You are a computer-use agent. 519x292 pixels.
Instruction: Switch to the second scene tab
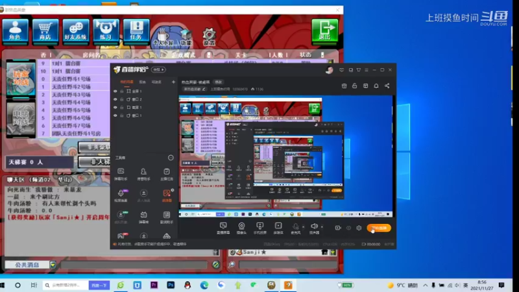point(142,82)
